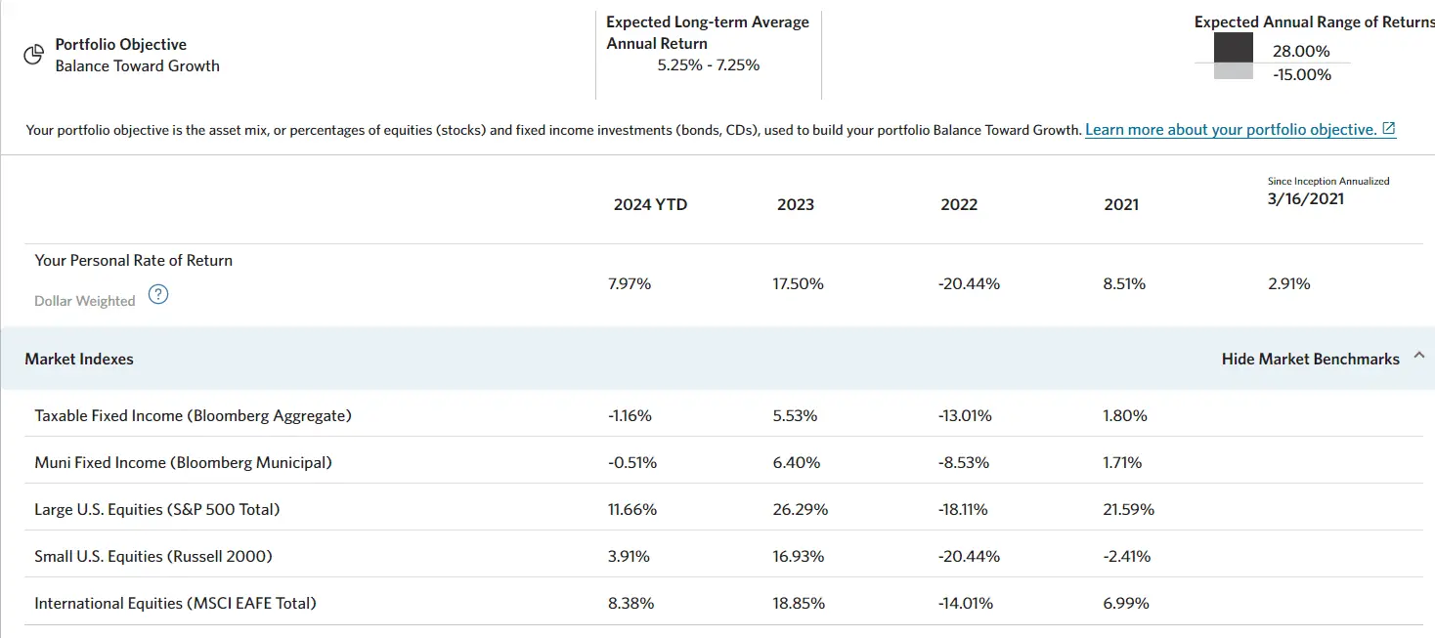This screenshot has height=638, width=1435.
Task: Click the Taxable Fixed Income (Bloomberg Aggregate) row label
Action: pos(193,415)
